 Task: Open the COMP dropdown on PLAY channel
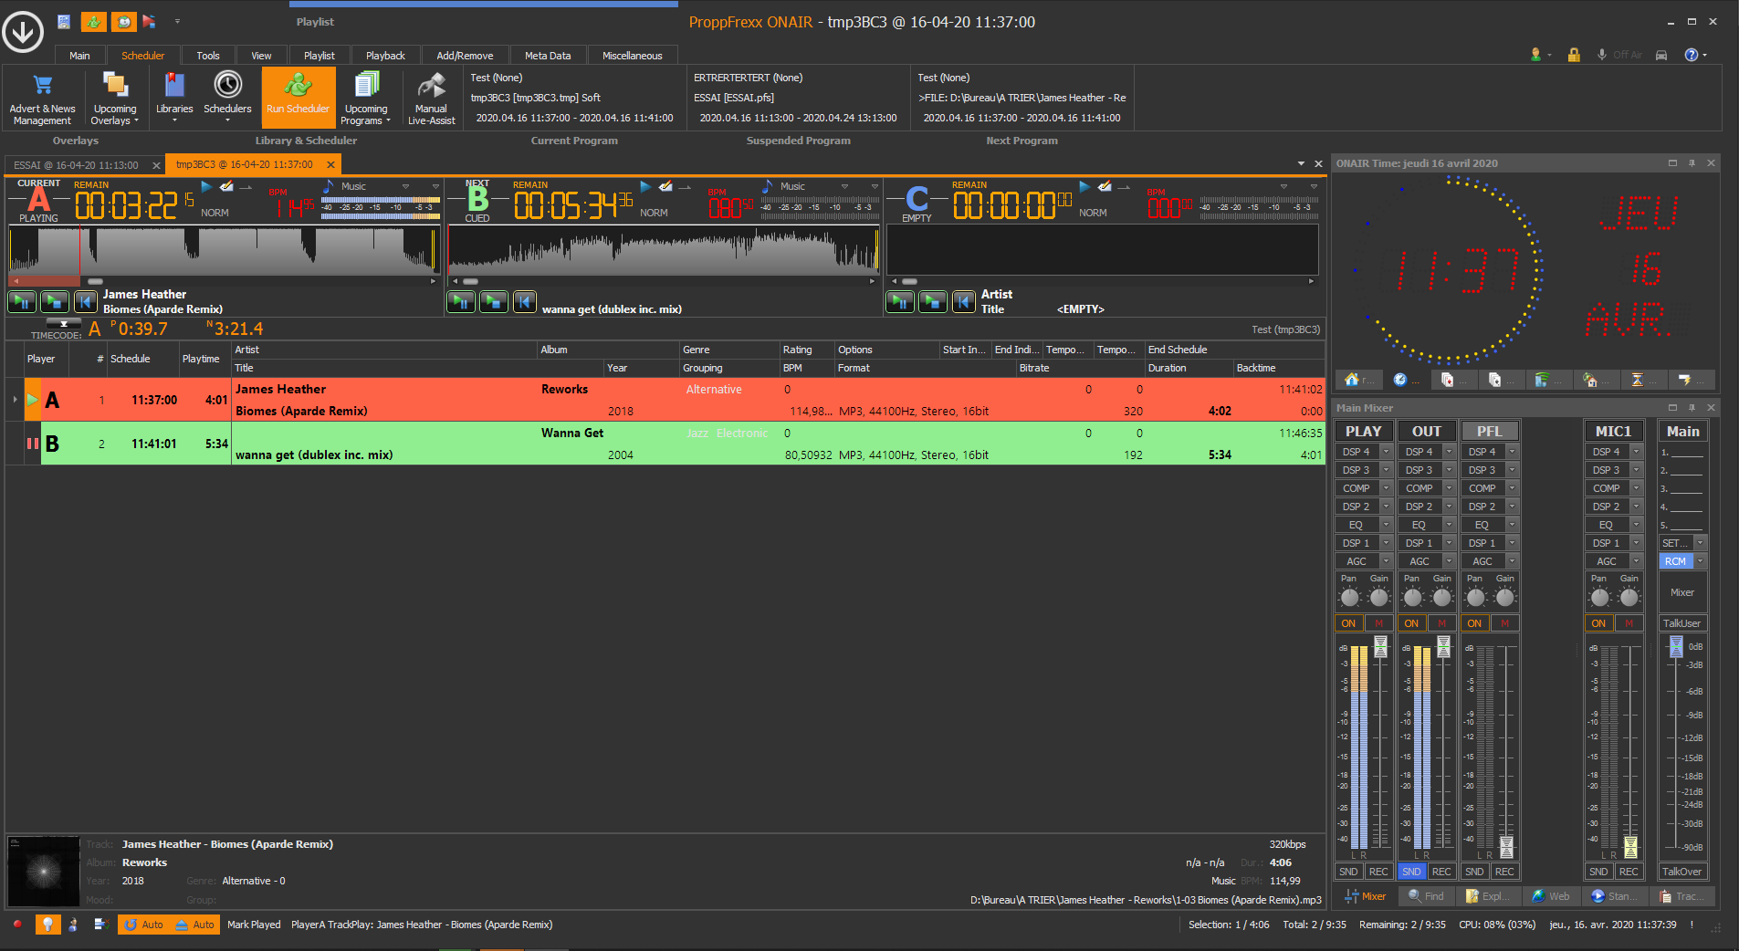coord(1386,488)
